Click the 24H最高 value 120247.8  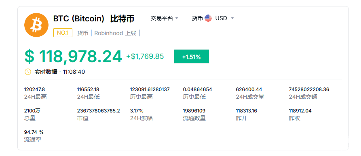click(34, 89)
